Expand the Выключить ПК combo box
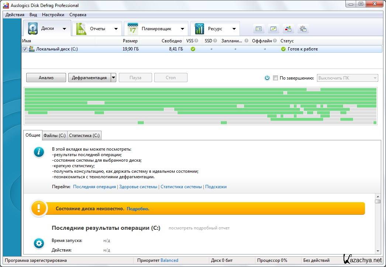The image size is (386, 267). [x=375, y=78]
